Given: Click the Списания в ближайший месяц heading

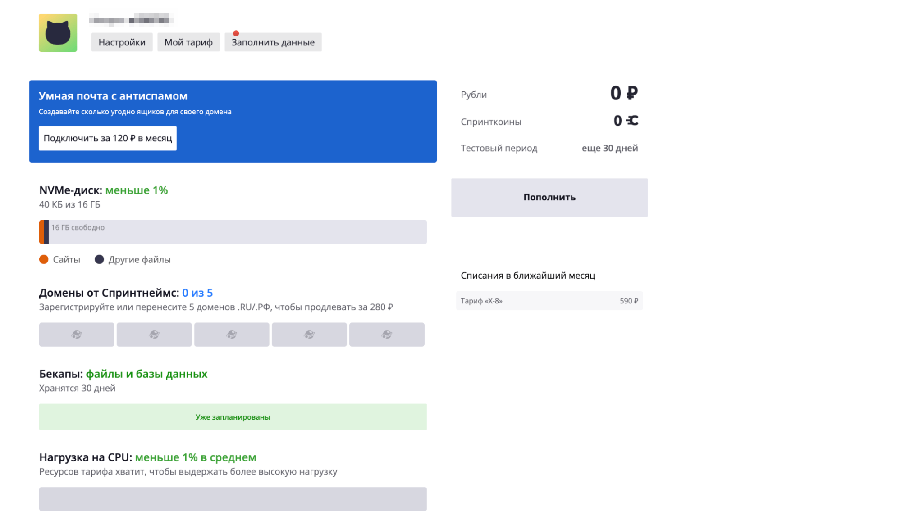Looking at the screenshot, I should coord(528,276).
